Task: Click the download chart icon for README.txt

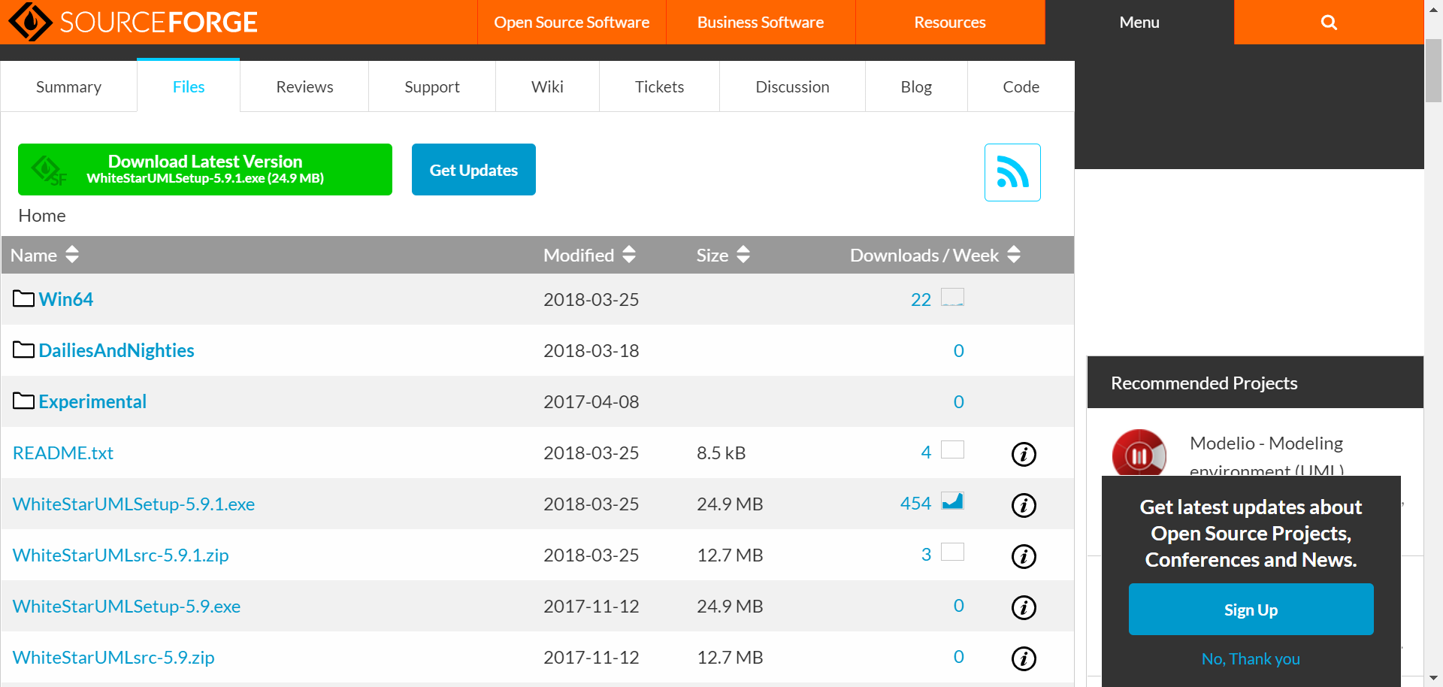Action: 952,449
